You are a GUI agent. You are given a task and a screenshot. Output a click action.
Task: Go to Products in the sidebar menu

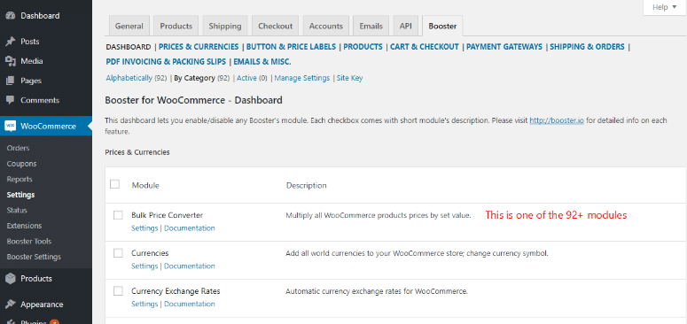[36, 279]
